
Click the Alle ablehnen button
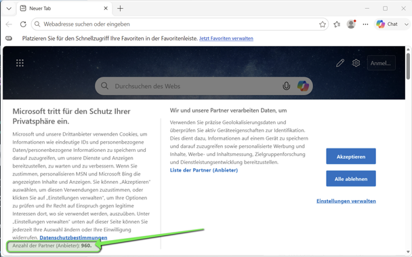pyautogui.click(x=351, y=178)
